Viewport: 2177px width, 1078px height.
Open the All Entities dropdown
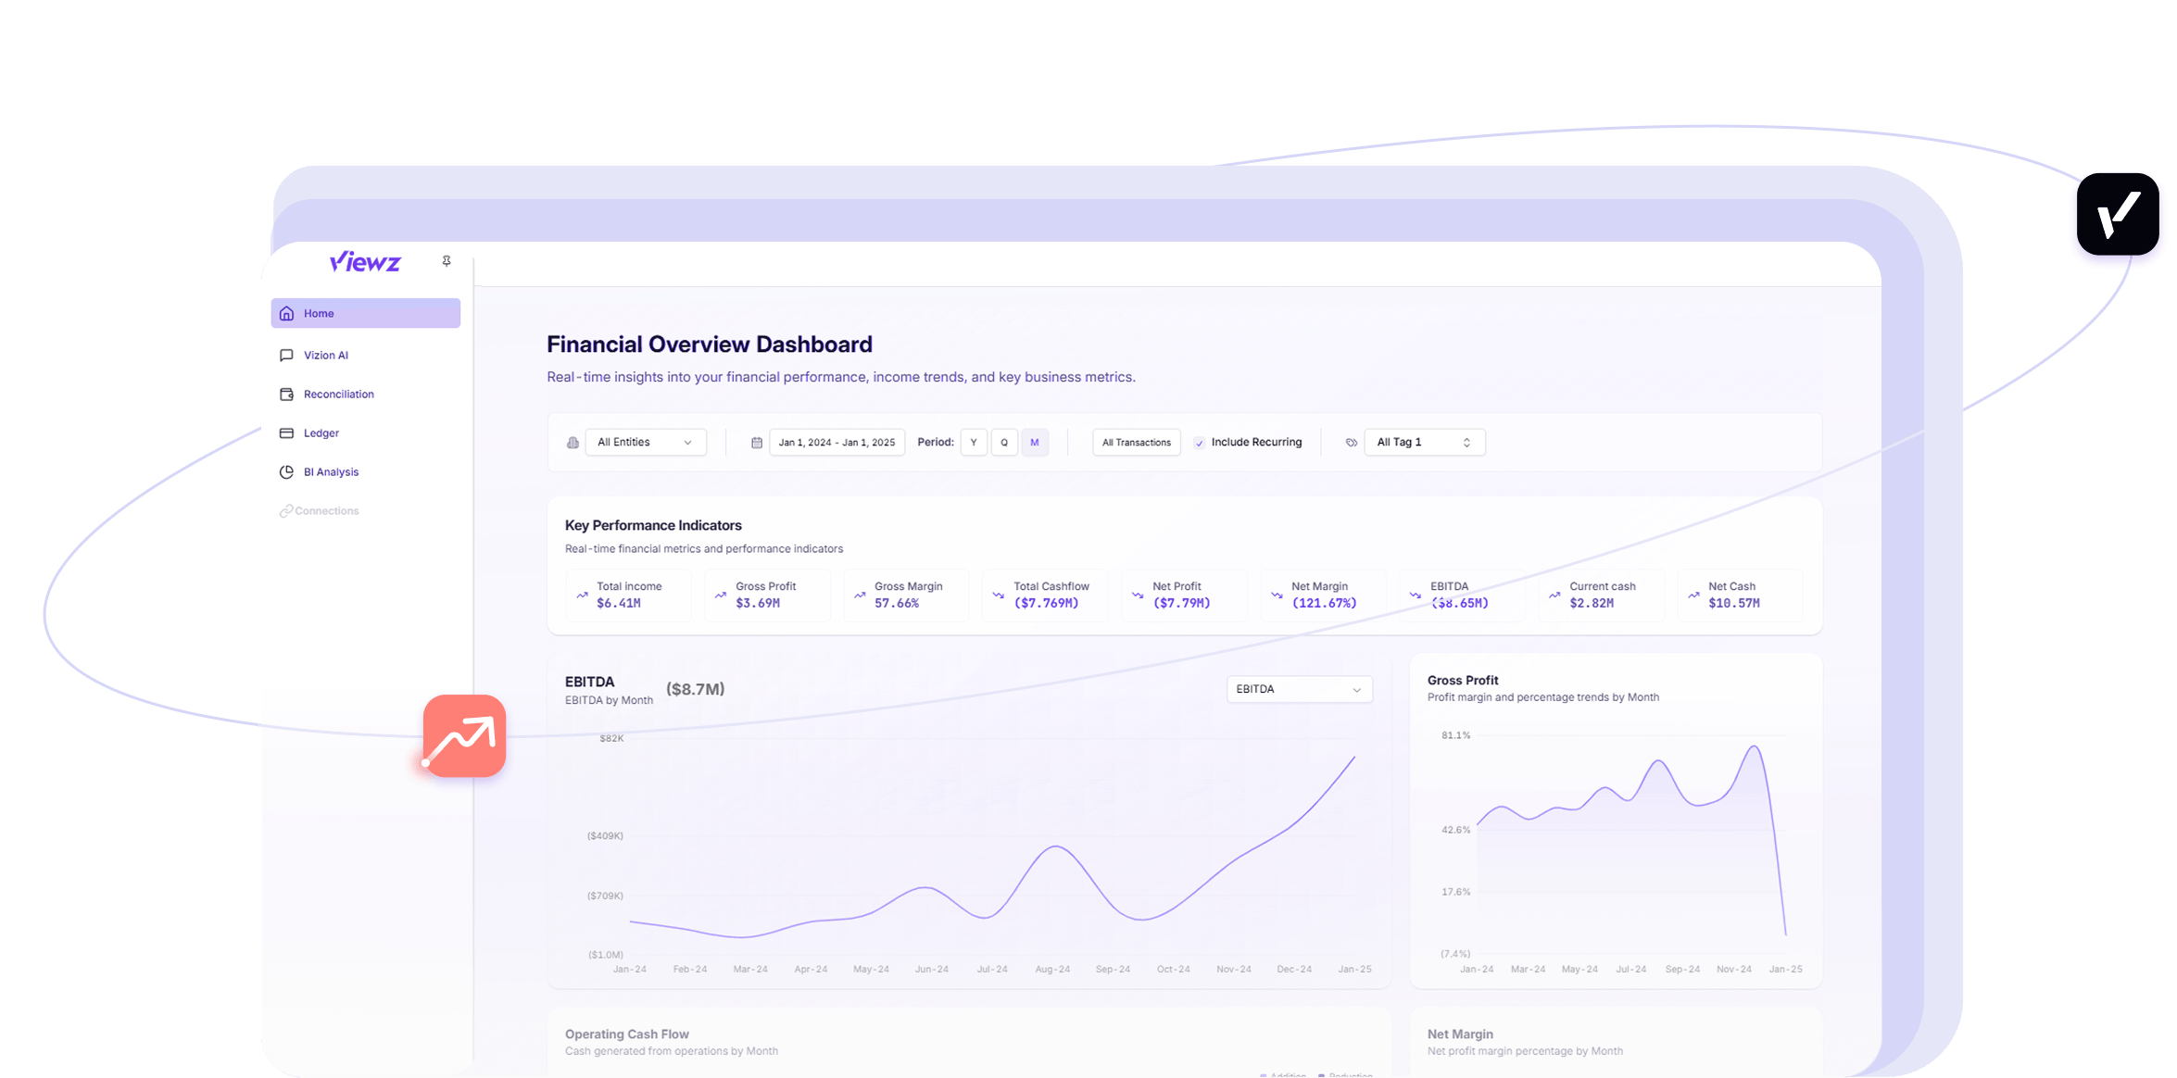[x=645, y=443]
